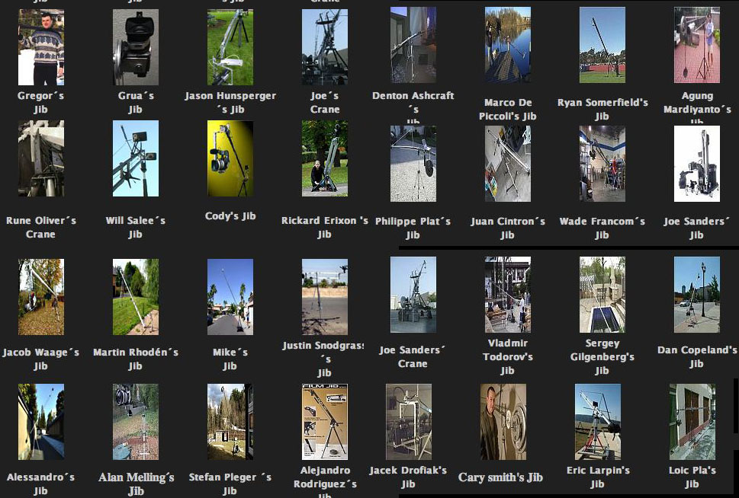Click the "Eric Larpin's Jib" caption
The image size is (739, 498).
click(598, 477)
